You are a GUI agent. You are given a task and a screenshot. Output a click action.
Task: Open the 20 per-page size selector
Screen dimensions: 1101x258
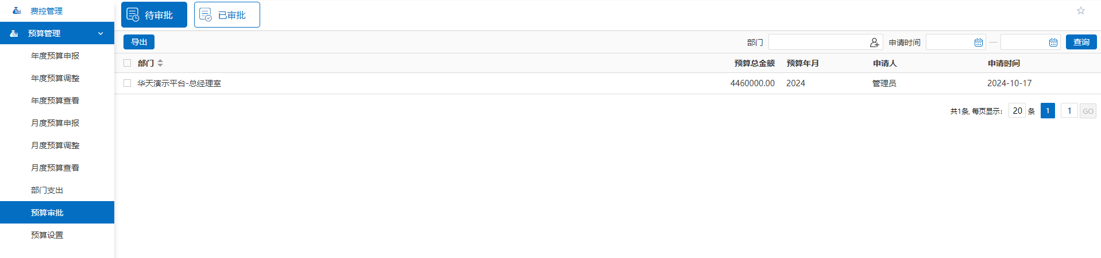1017,111
